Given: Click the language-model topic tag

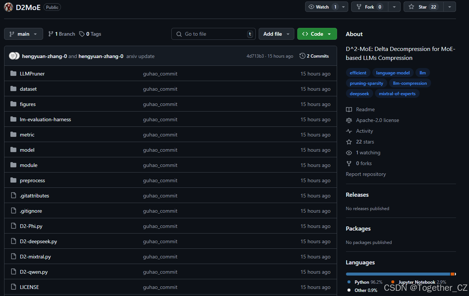Looking at the screenshot, I should pyautogui.click(x=393, y=73).
